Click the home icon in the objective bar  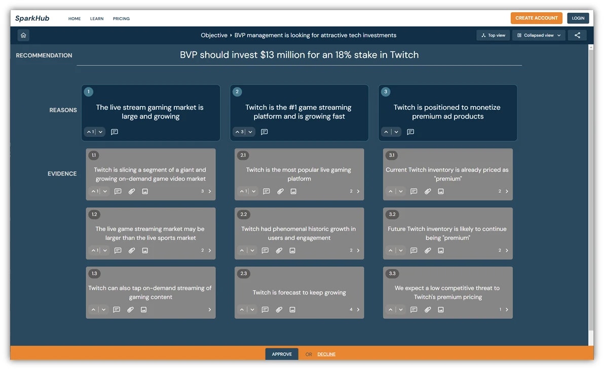(23, 35)
